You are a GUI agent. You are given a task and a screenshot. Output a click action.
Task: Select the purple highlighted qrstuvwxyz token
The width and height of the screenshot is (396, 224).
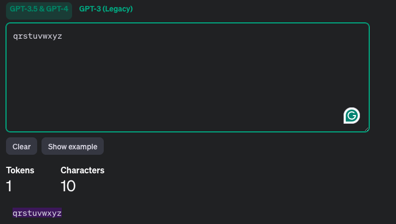coord(37,213)
